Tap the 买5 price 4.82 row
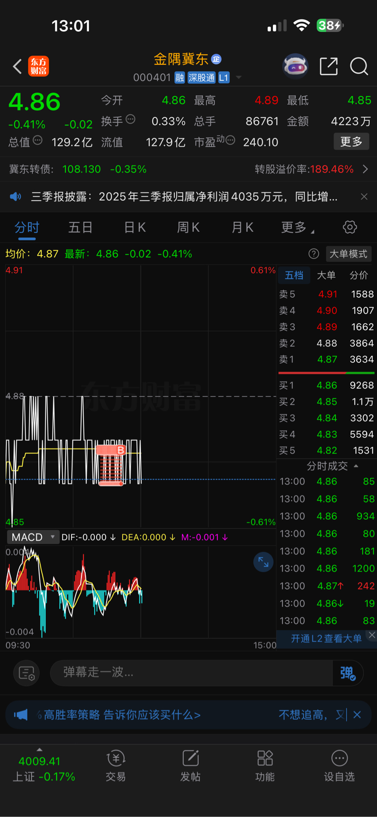 click(327, 450)
